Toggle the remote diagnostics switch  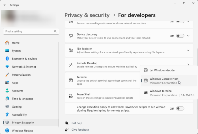180,21
